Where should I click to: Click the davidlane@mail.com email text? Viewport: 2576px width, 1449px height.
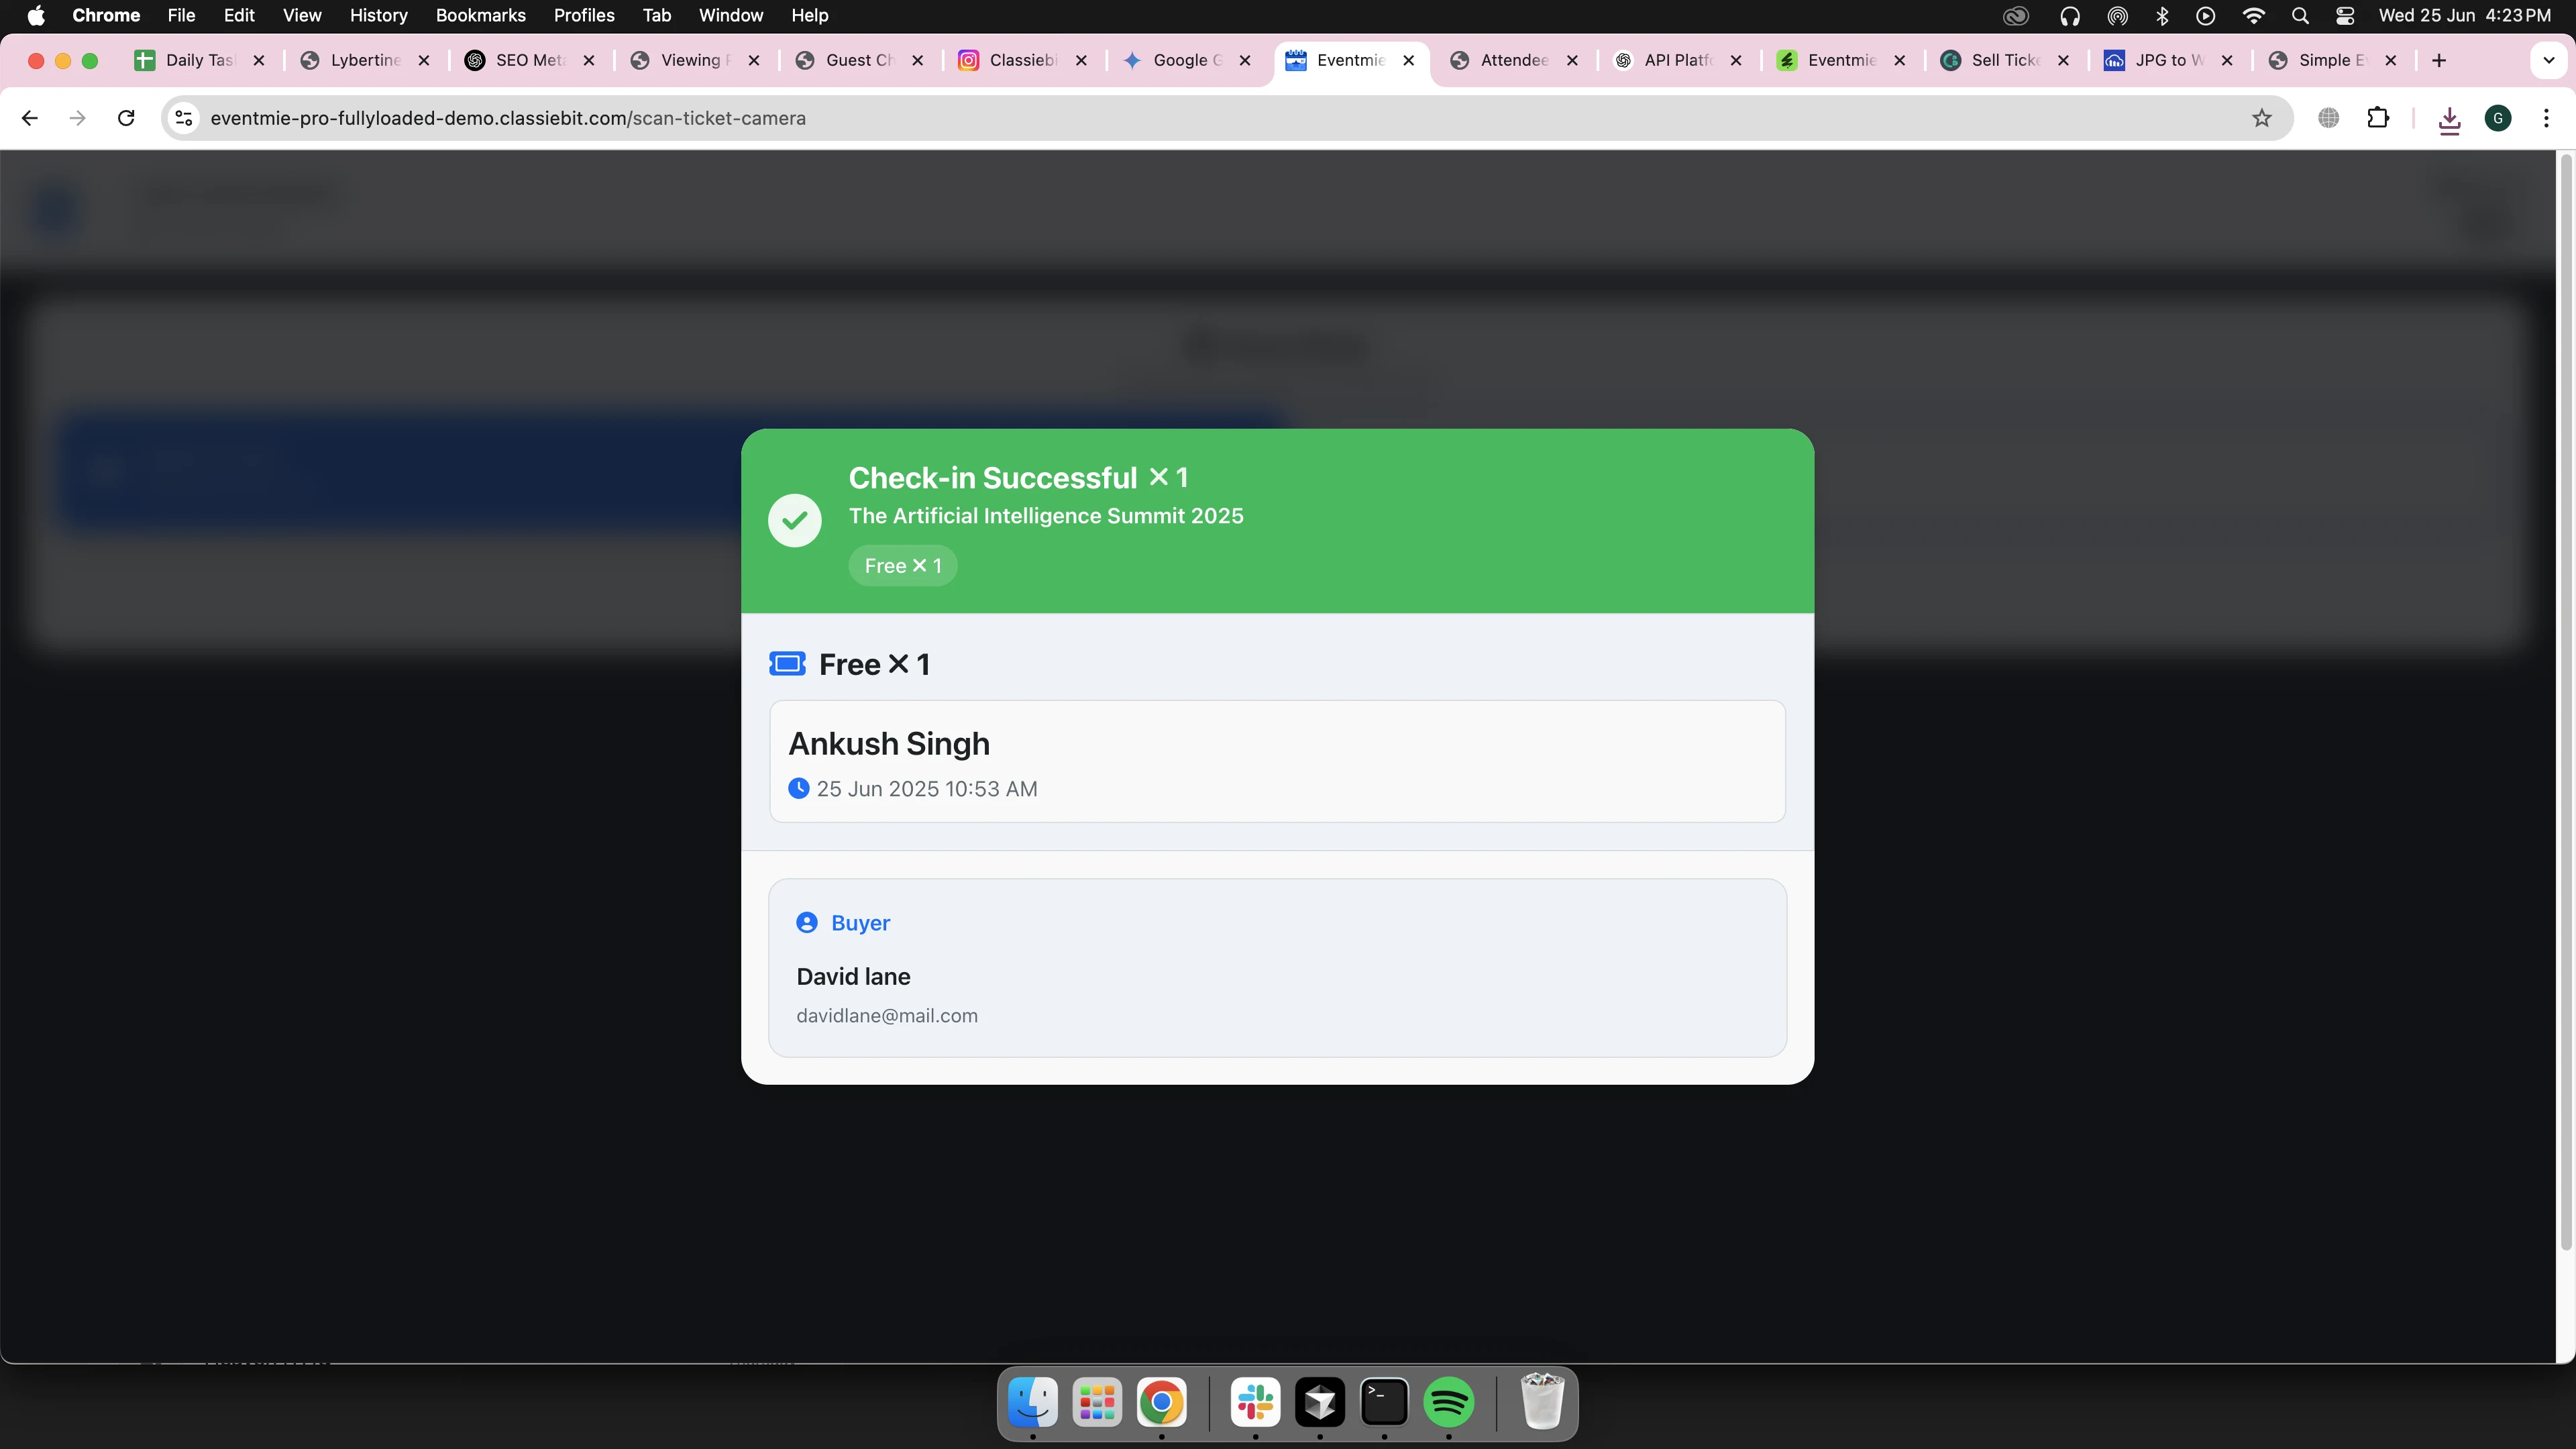pyautogui.click(x=886, y=1016)
